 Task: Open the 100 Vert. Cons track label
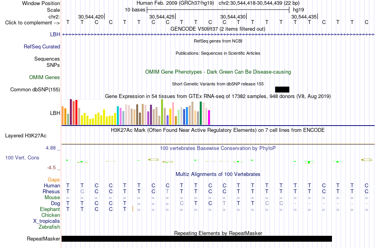[x=22, y=157]
